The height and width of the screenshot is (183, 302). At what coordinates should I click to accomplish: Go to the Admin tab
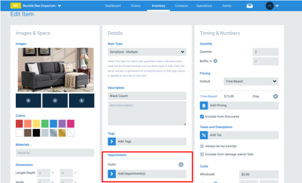tap(227, 6)
